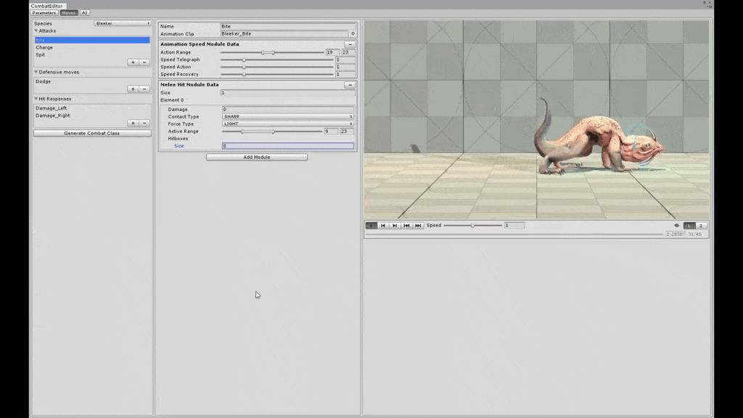
Task: Remove the Animation Speed Module Data
Action: (350, 44)
